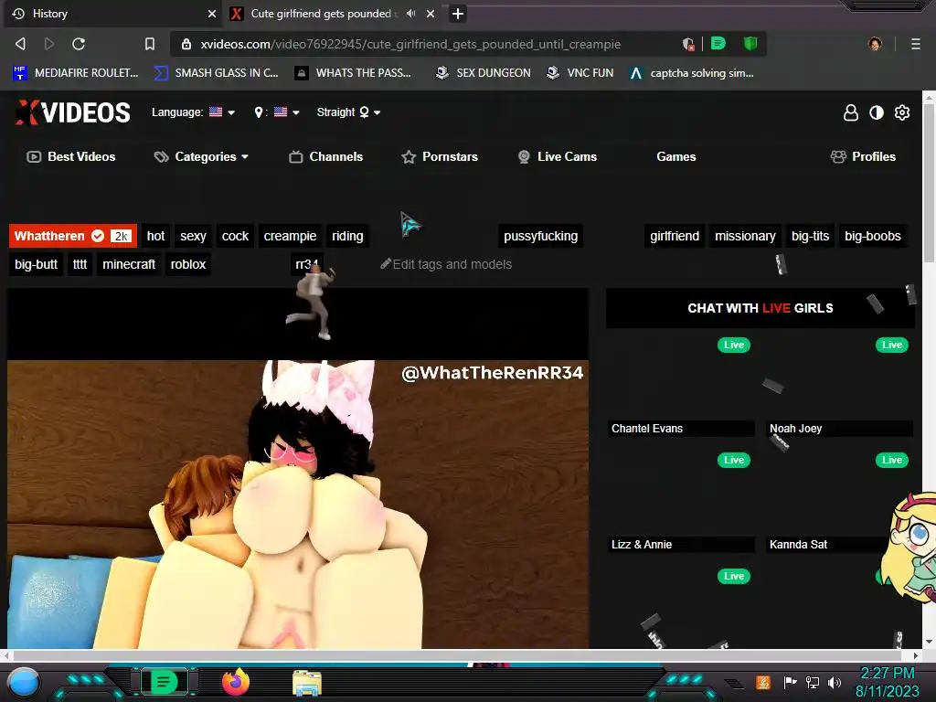936x702 pixels.
Task: Expand the Categories menu
Action: (x=201, y=156)
